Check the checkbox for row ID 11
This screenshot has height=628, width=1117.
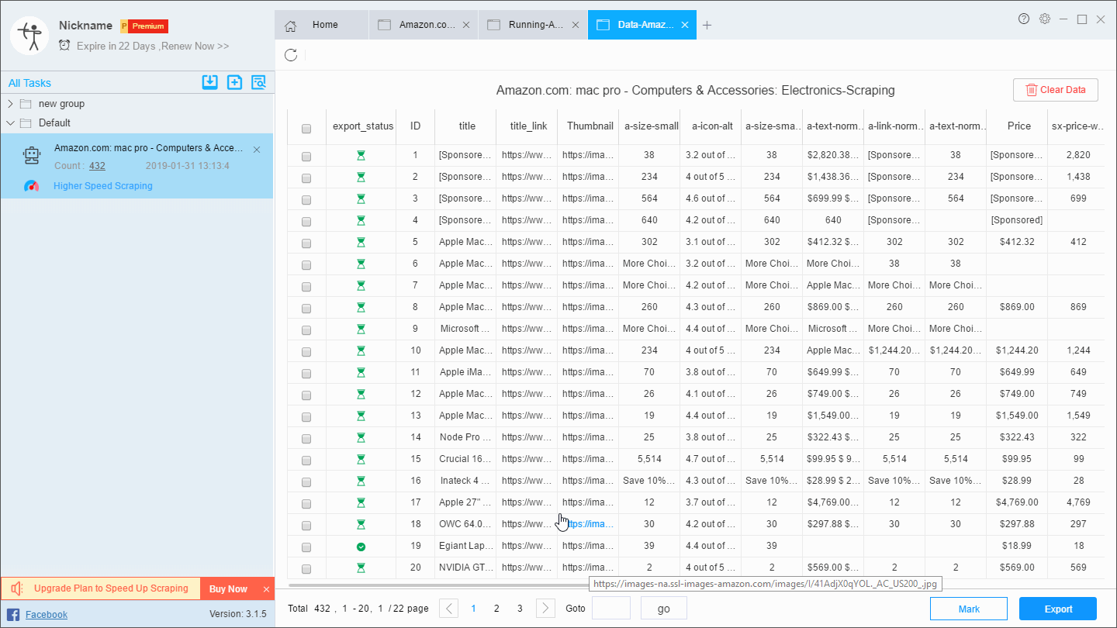click(306, 374)
